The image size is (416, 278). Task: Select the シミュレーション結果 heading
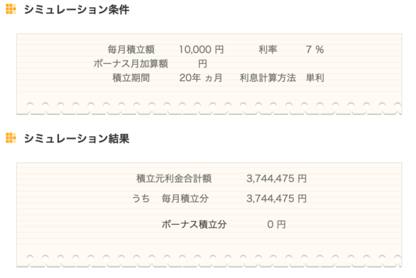[76, 138]
